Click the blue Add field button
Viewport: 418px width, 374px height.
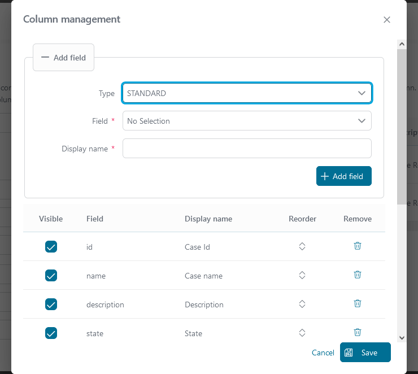click(343, 176)
